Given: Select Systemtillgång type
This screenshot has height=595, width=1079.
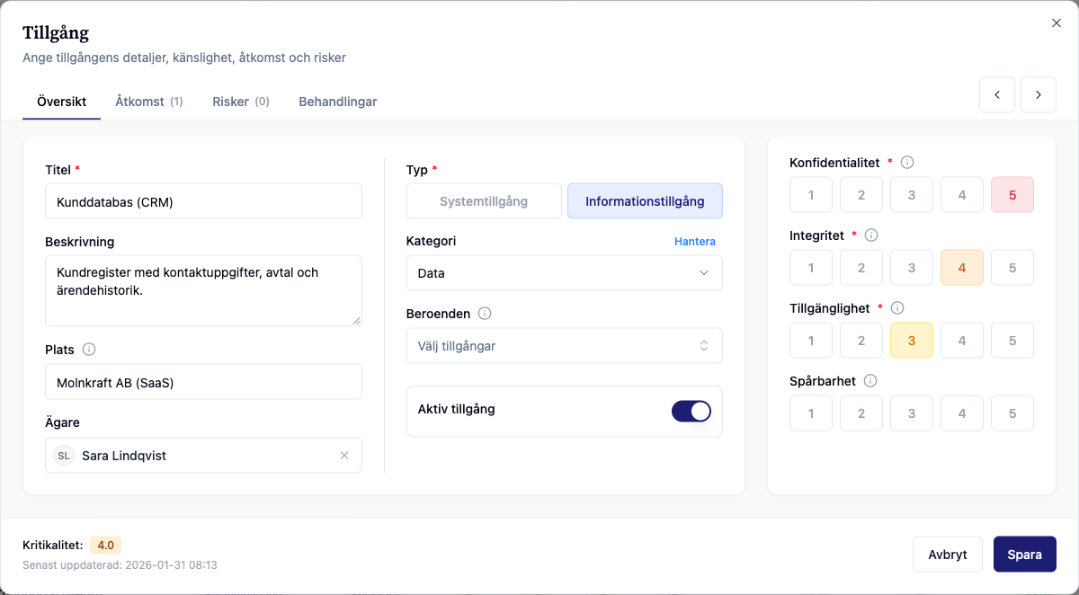Looking at the screenshot, I should click(x=484, y=201).
